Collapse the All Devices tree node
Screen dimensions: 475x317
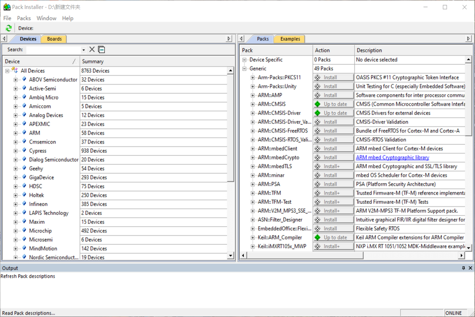(x=7, y=71)
